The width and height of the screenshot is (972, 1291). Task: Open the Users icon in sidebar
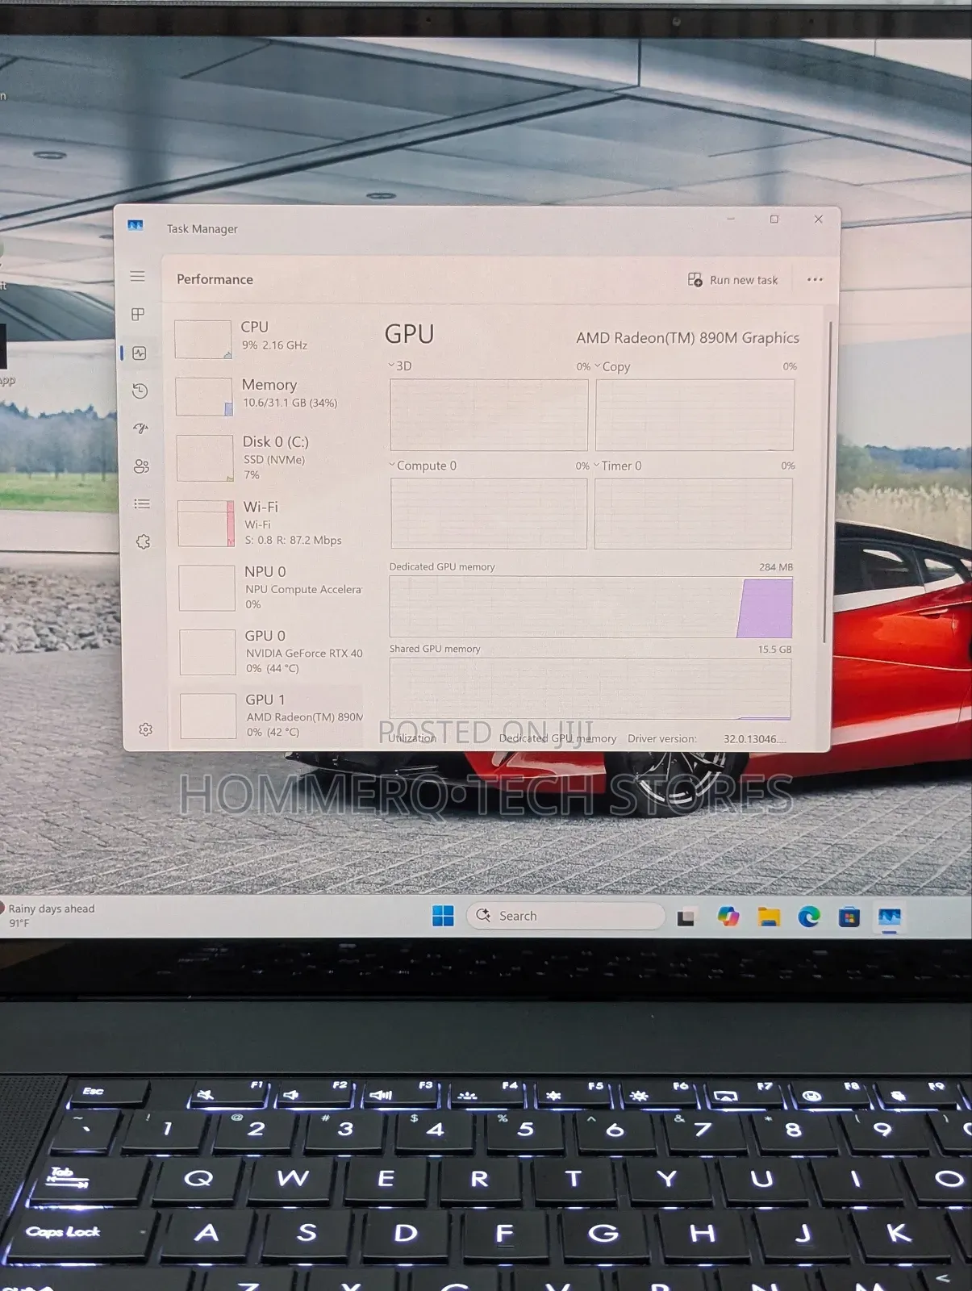[142, 466]
